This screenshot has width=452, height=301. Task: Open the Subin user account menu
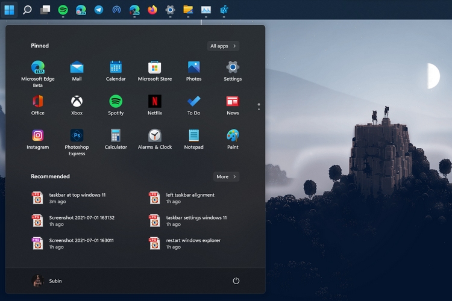point(47,281)
